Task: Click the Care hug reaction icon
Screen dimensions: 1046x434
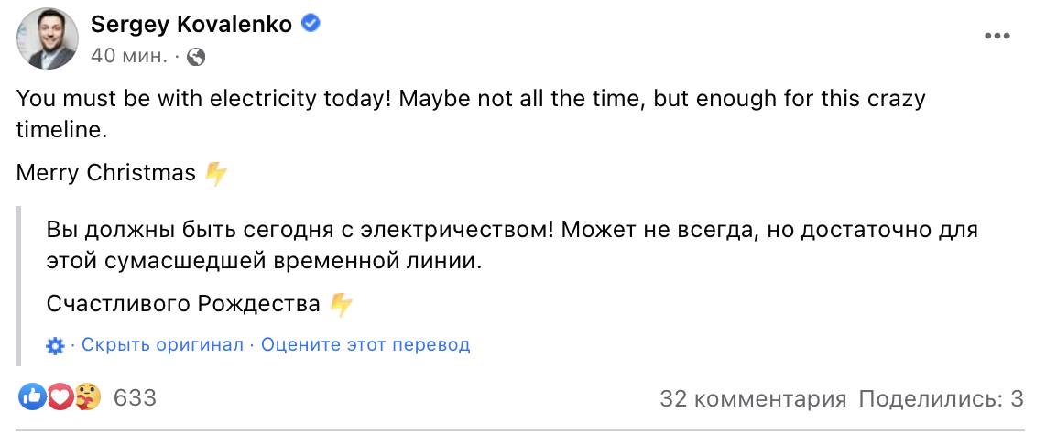Action: tap(86, 397)
